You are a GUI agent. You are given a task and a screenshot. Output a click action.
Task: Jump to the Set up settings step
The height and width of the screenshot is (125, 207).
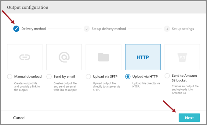pyautogui.click(x=183, y=29)
